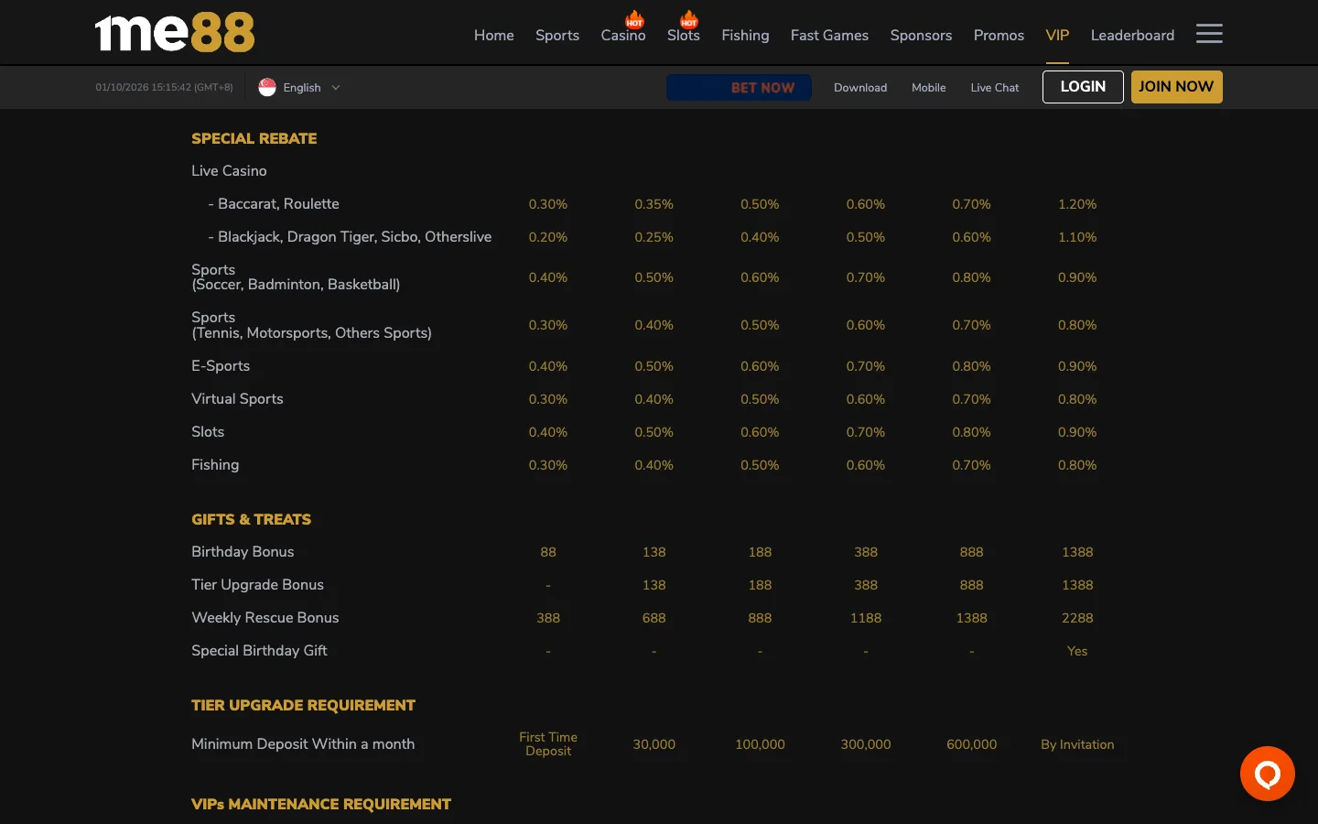Open the Promos page

coord(999,35)
